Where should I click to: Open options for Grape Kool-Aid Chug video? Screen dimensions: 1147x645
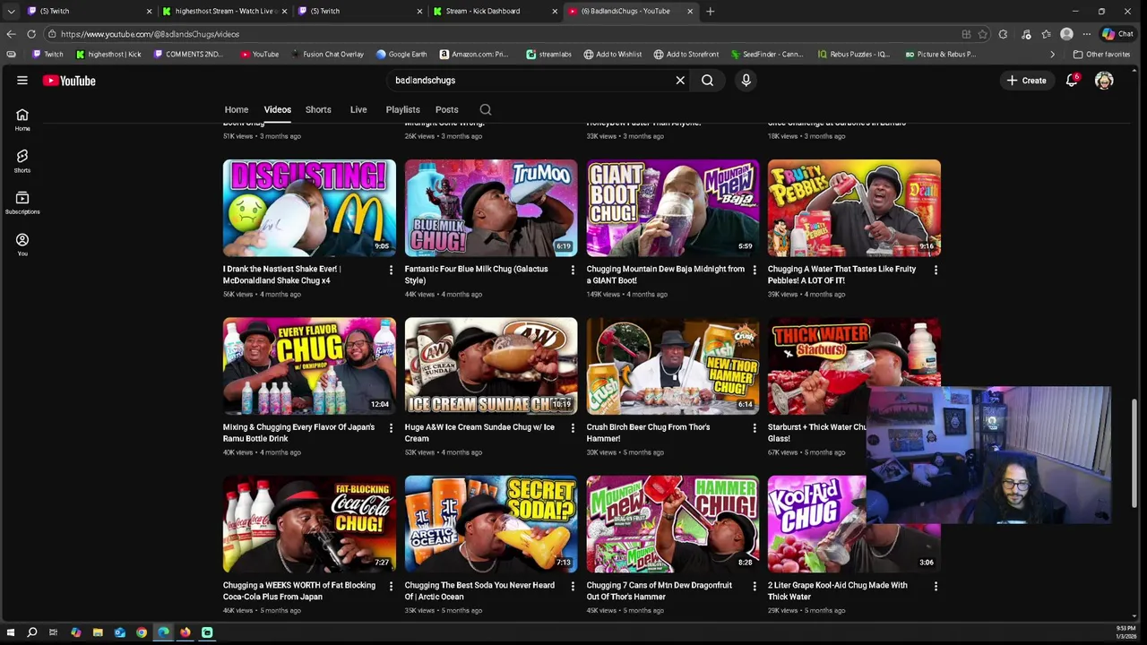[936, 586]
